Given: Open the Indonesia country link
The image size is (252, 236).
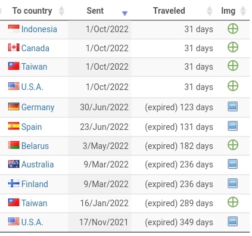Looking at the screenshot, I should (39, 29).
